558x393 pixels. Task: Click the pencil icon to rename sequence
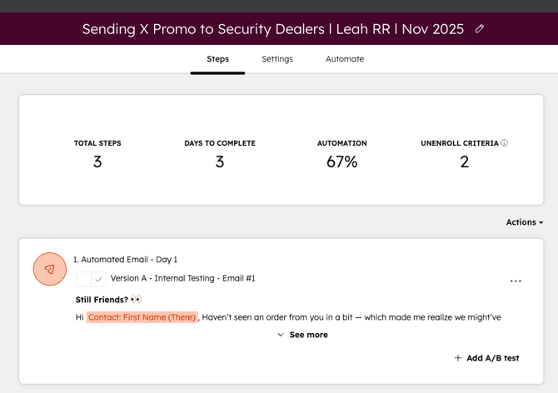click(479, 29)
